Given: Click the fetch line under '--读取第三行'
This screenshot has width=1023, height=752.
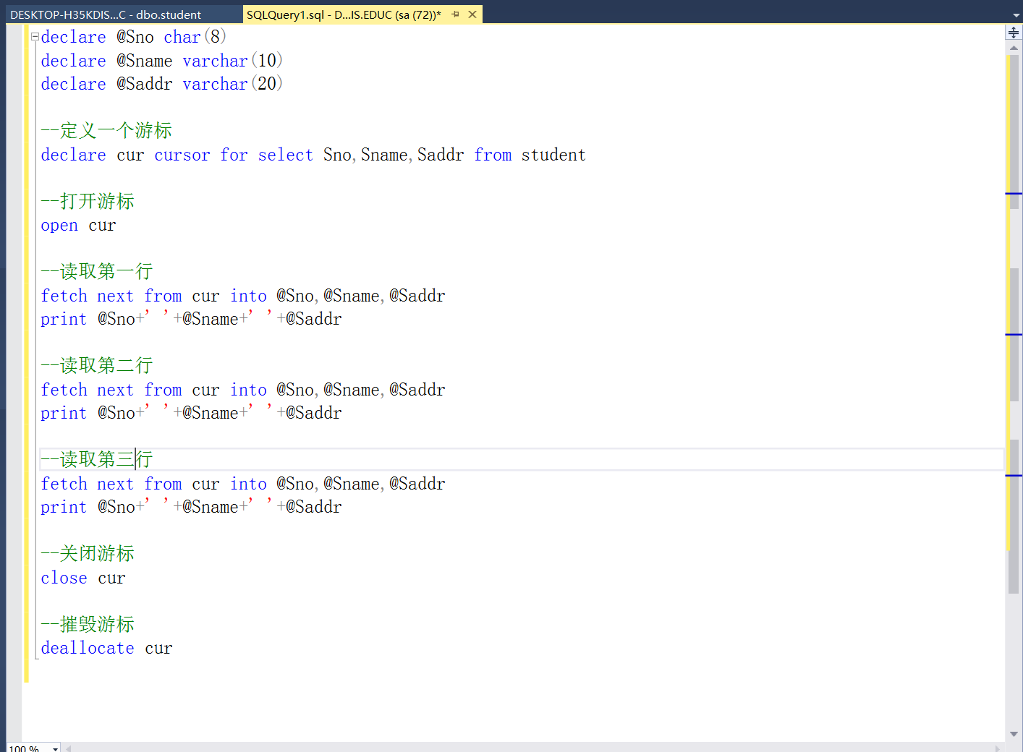Looking at the screenshot, I should click(243, 484).
